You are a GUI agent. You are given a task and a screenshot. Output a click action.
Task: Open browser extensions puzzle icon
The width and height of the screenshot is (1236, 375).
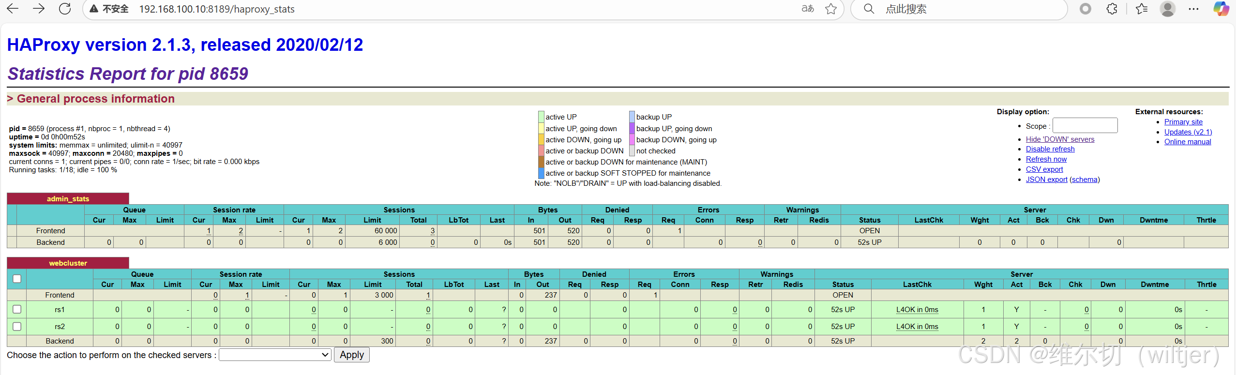1112,9
